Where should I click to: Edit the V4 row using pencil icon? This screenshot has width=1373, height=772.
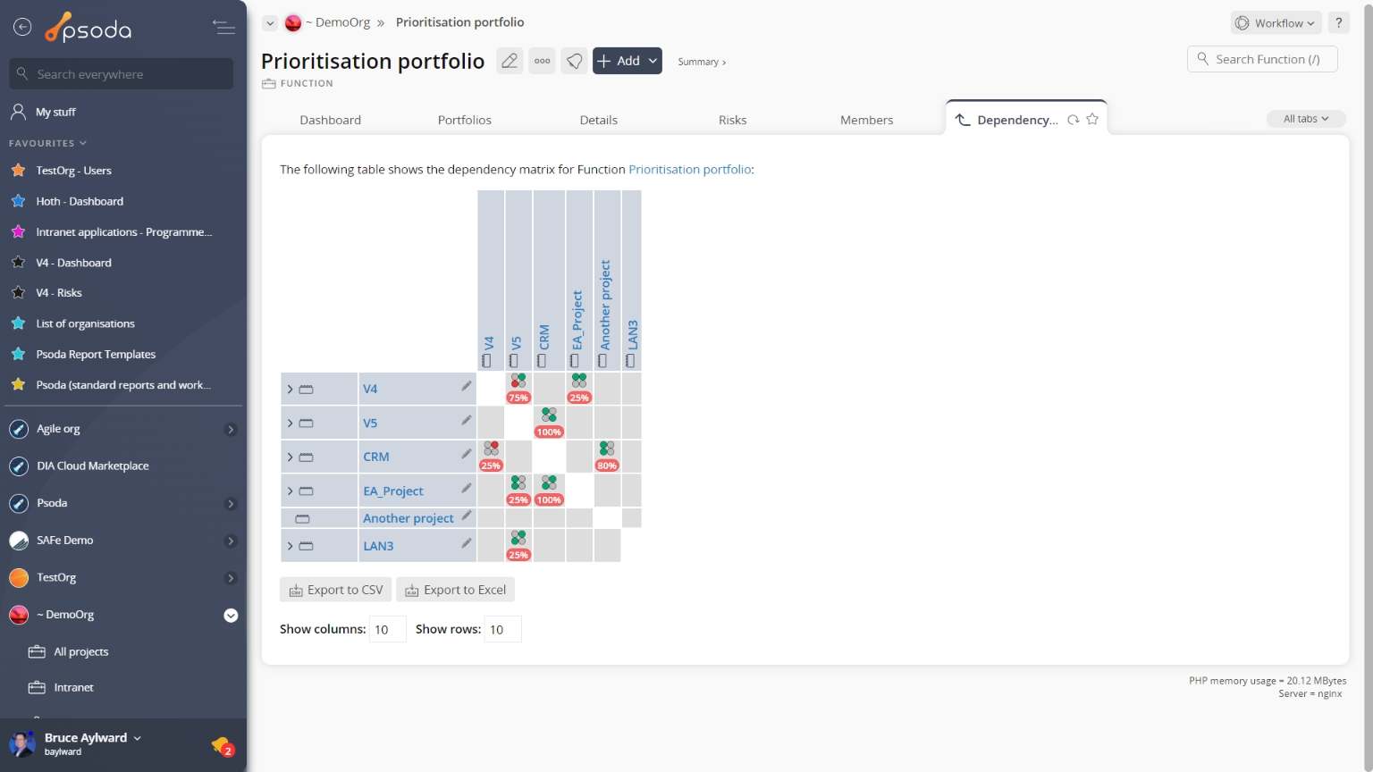[x=466, y=386]
